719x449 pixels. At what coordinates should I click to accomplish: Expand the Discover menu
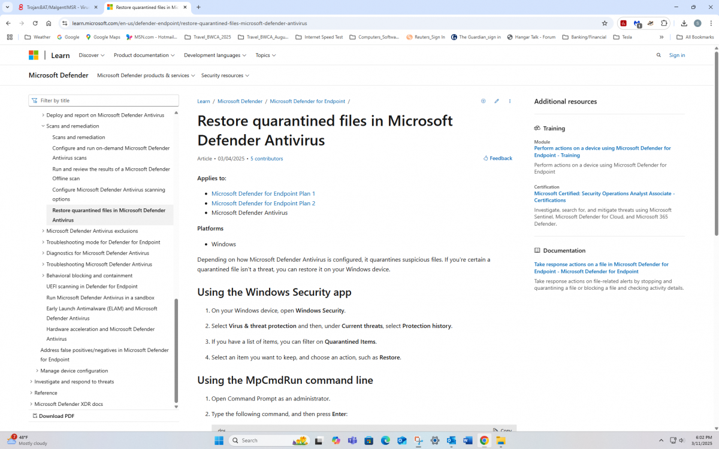pos(92,55)
